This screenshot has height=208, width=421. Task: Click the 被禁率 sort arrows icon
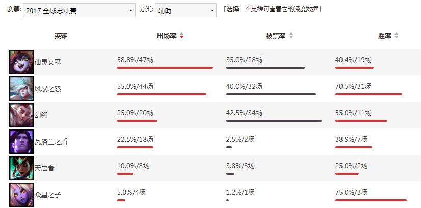[x=291, y=35]
